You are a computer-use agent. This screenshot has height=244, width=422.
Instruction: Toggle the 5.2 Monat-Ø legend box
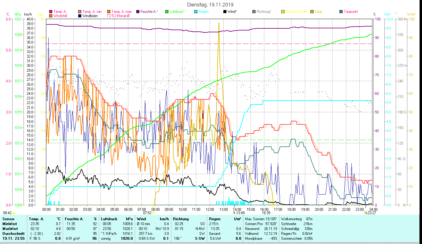[109, 16]
